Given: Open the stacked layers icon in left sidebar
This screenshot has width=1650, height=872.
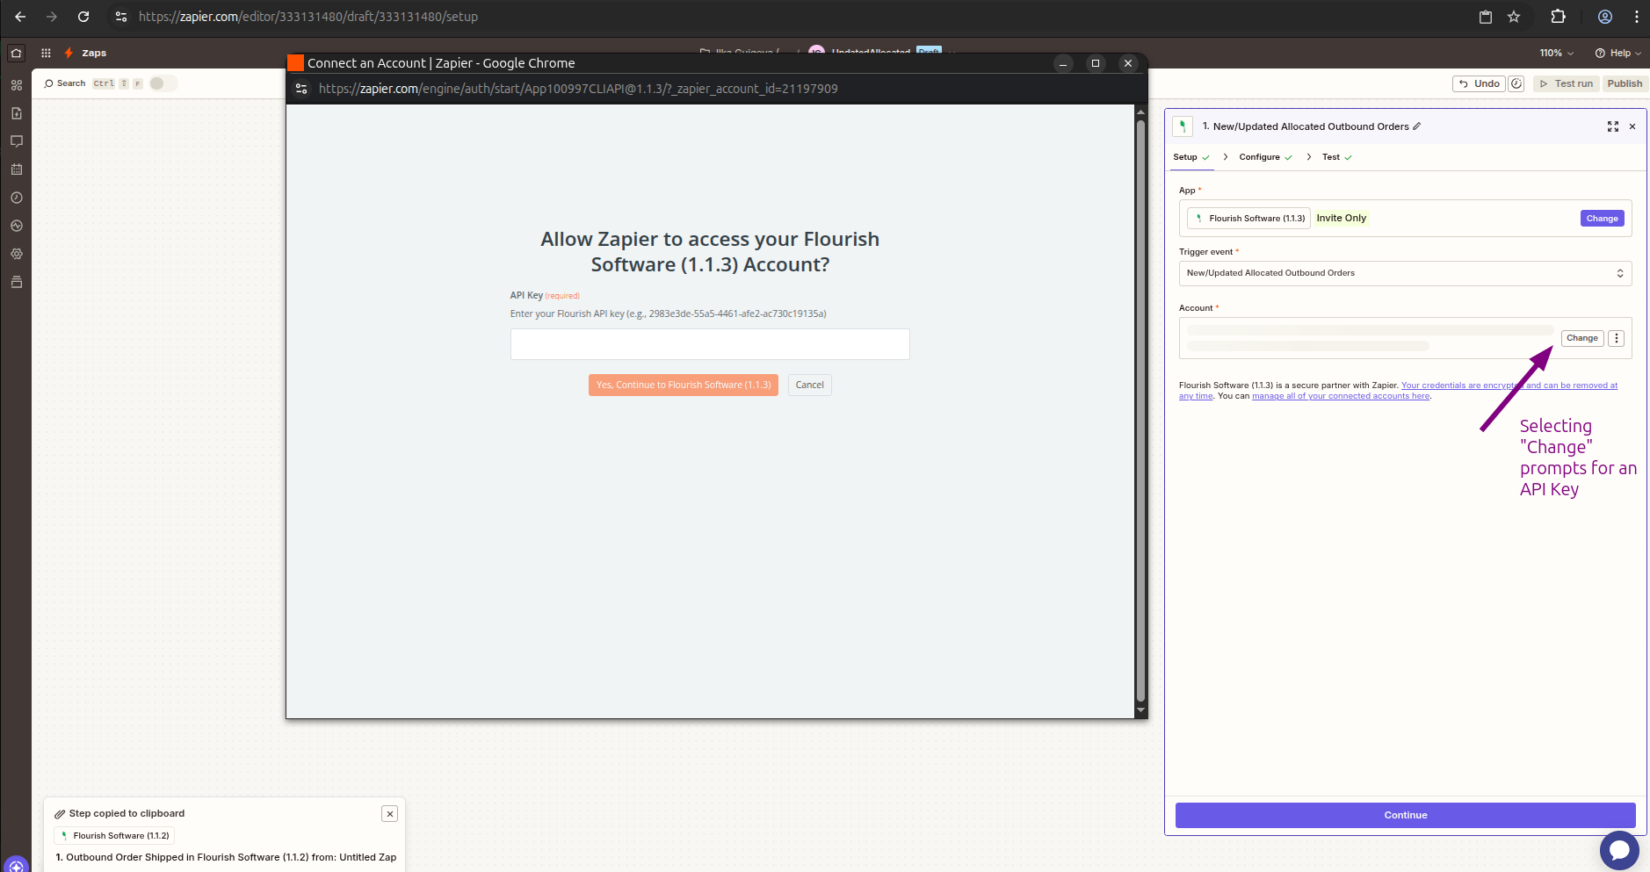Looking at the screenshot, I should [x=16, y=282].
